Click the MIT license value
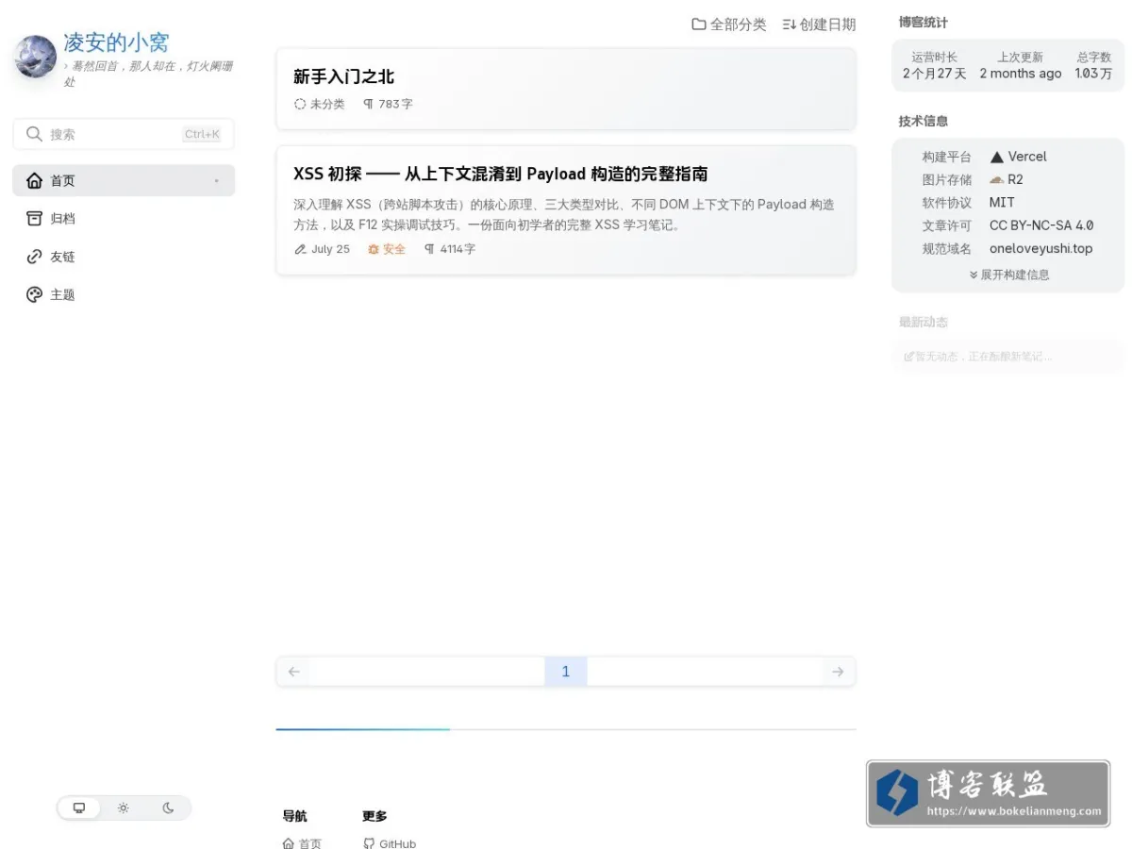Image resolution: width=1132 pixels, height=849 pixels. (1002, 203)
